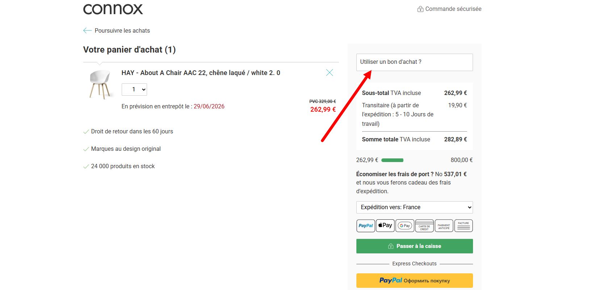Click the Votre panier d'achat (1) heading

tap(129, 50)
